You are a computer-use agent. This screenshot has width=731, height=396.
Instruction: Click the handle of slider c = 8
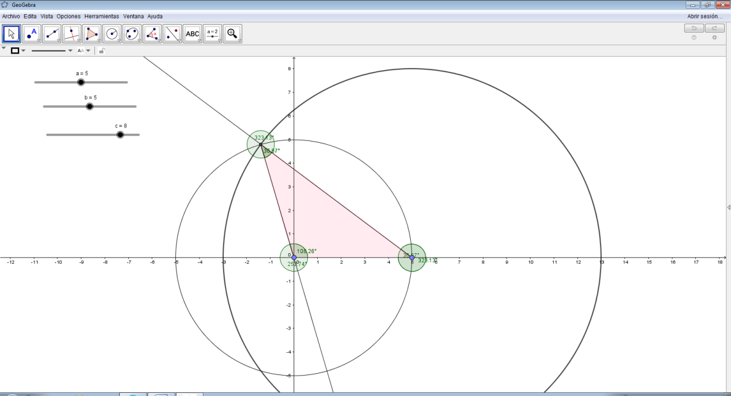[x=120, y=135]
